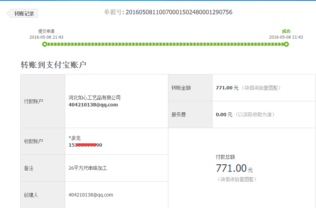316x208 pixels.
Task: Click the start circle marker of progress bar
Action: coord(45,44)
